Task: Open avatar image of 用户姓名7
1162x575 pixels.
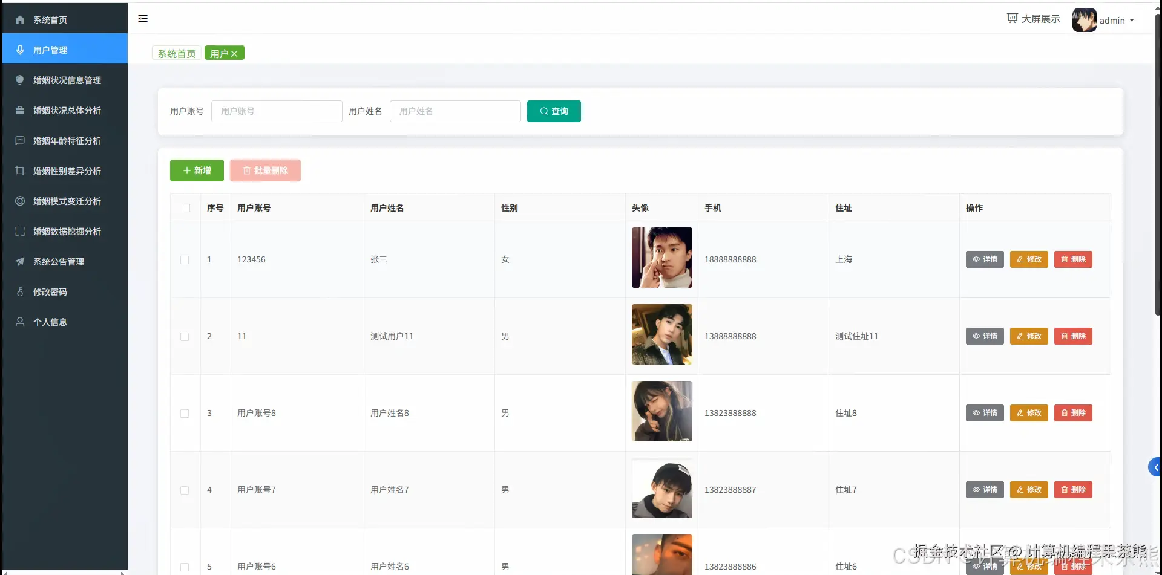Action: point(661,488)
